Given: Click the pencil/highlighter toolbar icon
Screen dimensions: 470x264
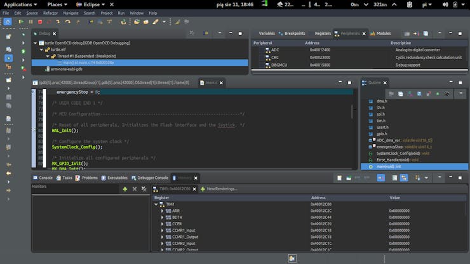Looking at the screenshot, I should 156,22.
